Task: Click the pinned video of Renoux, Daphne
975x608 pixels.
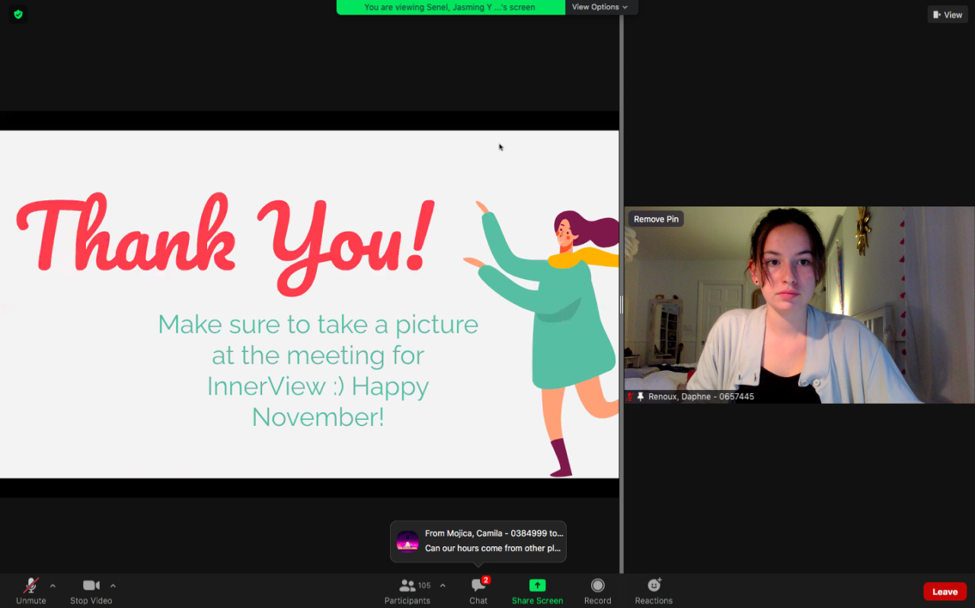Action: coord(799,305)
